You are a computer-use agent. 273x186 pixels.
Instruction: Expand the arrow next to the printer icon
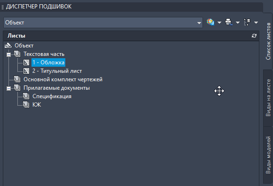(238, 23)
